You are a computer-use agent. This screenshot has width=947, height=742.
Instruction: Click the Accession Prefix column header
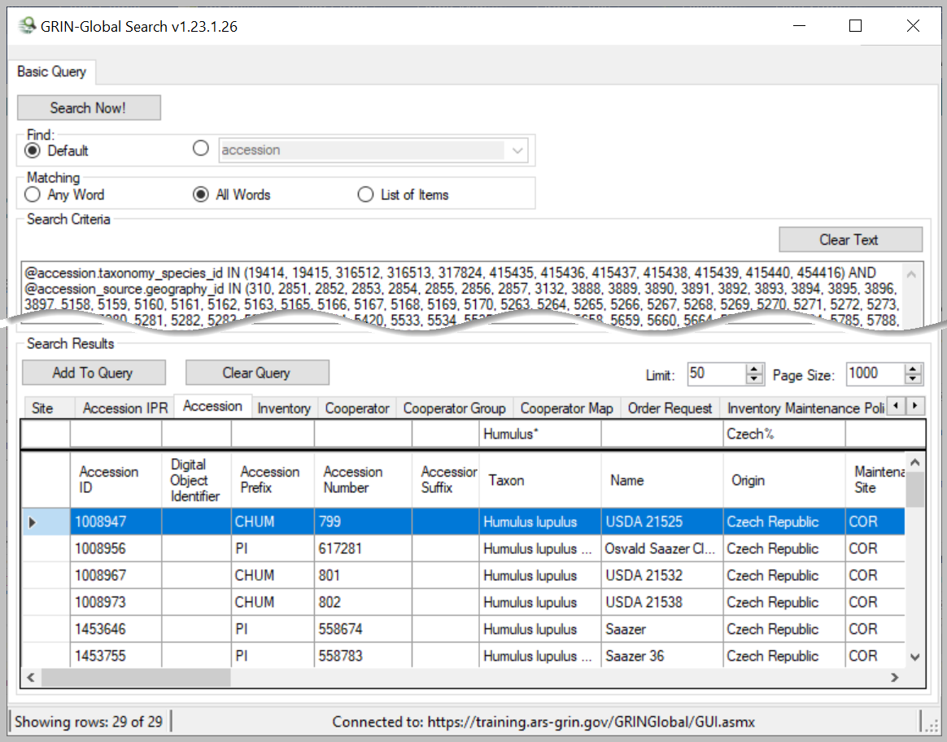pyautogui.click(x=273, y=480)
